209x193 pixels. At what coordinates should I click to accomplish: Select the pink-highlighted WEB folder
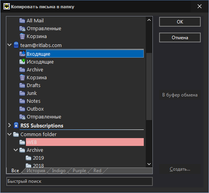coord(85,142)
